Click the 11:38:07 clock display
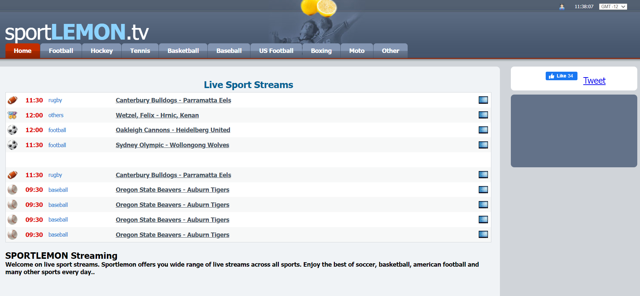The width and height of the screenshot is (640, 296). point(584,6)
